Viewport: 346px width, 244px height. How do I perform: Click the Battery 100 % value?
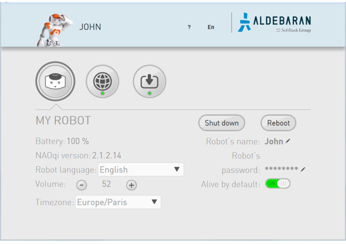click(77, 141)
